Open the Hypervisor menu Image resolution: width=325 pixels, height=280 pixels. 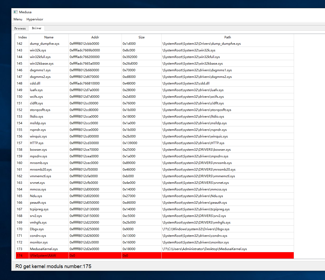pyautogui.click(x=35, y=19)
